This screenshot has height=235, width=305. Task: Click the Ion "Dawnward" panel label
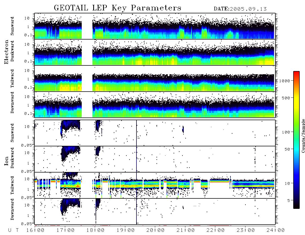(12, 209)
